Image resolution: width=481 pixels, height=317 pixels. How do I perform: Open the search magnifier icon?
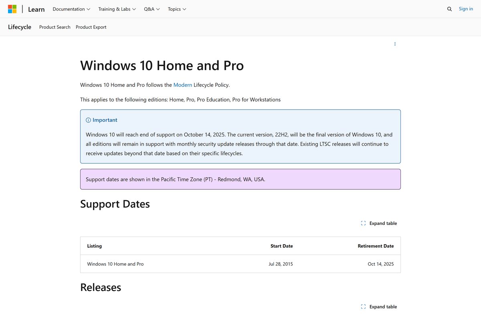[x=449, y=9]
